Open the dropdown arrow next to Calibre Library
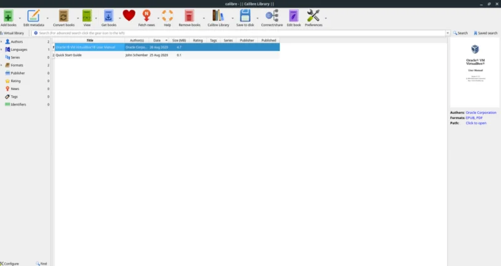Screen dimensions: 501x266 coord(232,18)
